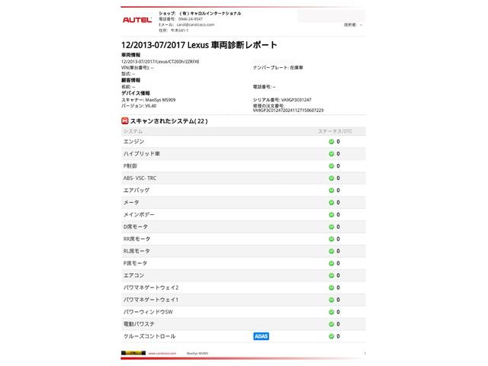
Task: Click the blue ADAS badge in クルーズコントロール row
Action: (x=261, y=336)
